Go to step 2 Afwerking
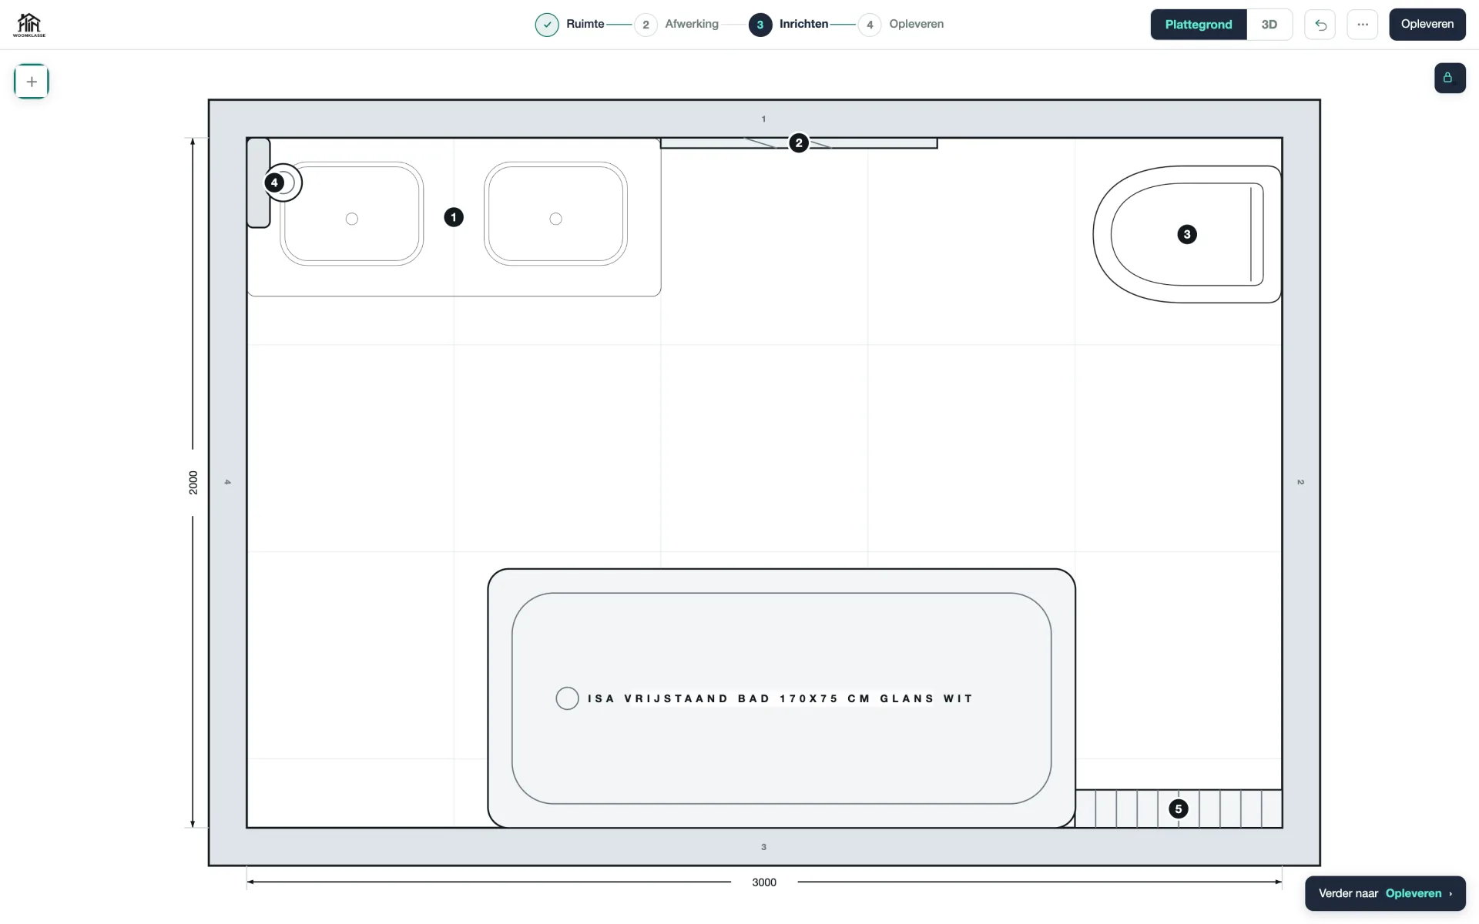The height and width of the screenshot is (924, 1479). pyautogui.click(x=677, y=25)
